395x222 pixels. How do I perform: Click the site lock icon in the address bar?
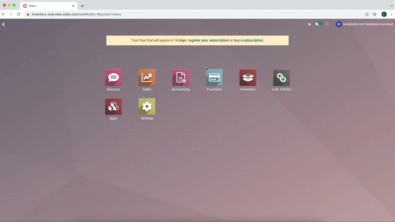[x=28, y=14]
